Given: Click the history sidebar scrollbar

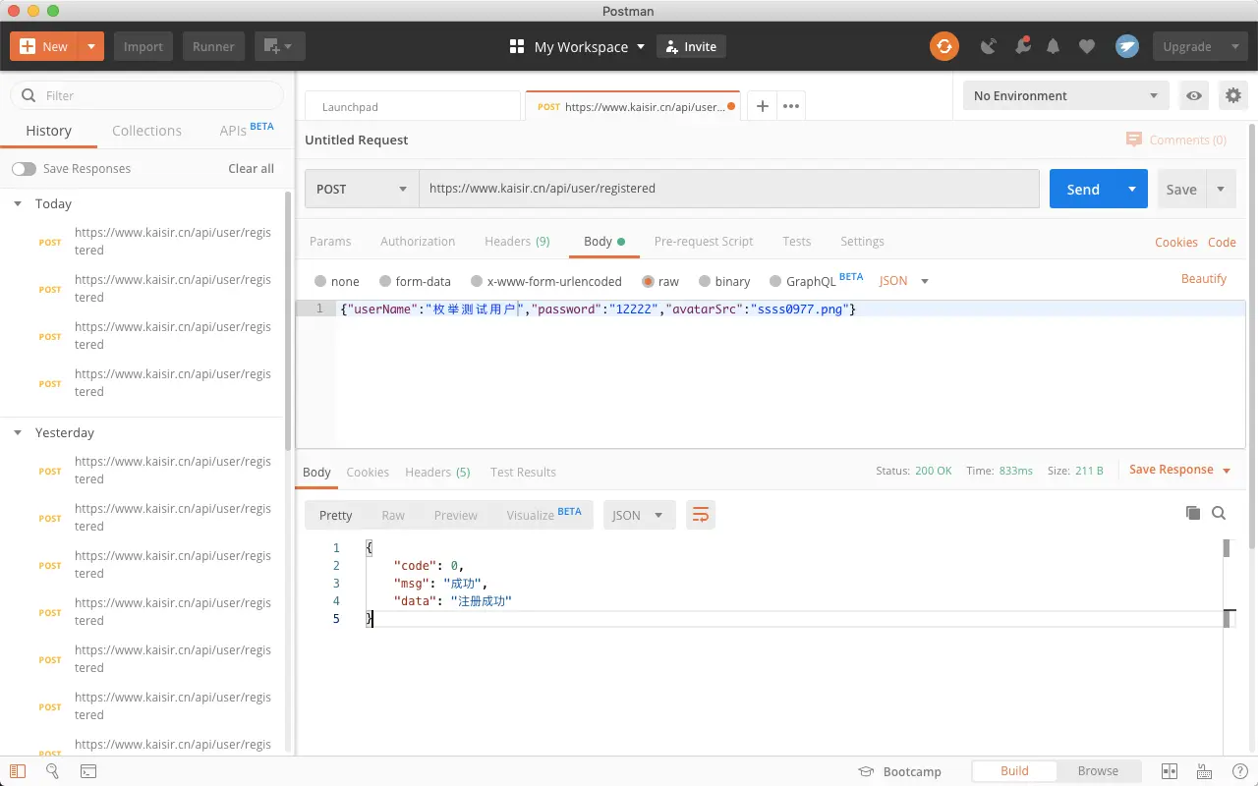Looking at the screenshot, I should click(288, 319).
